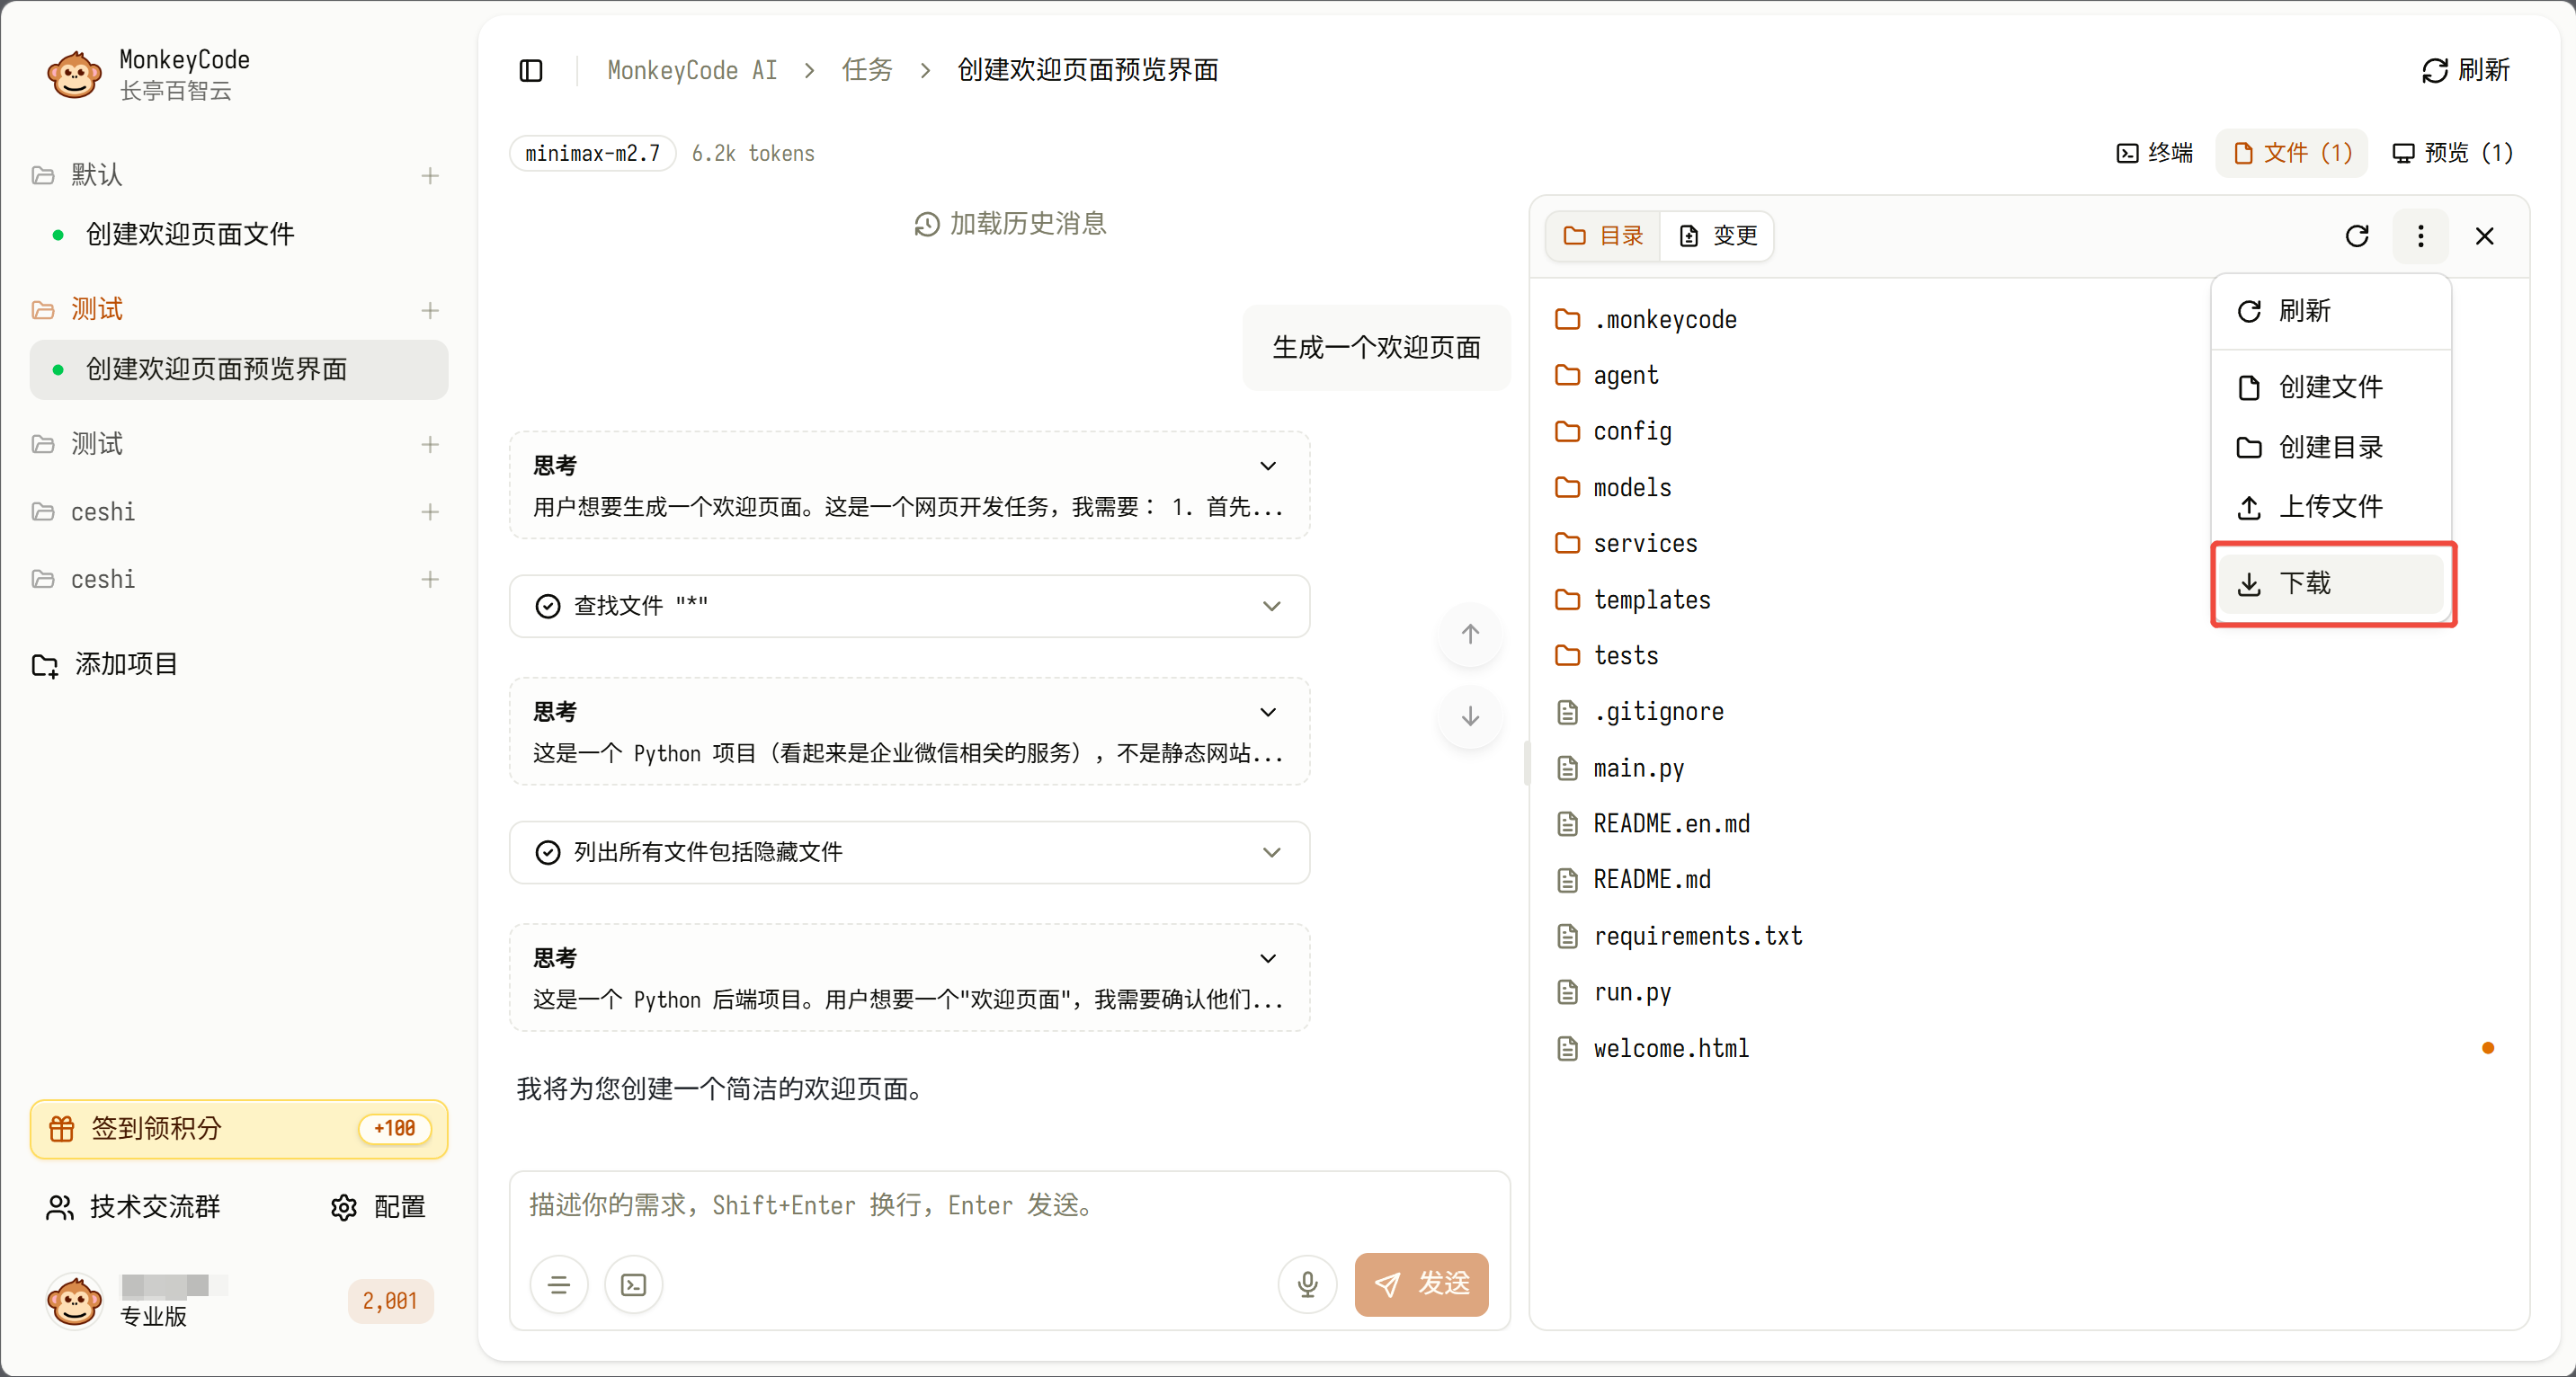Image resolution: width=2576 pixels, height=1377 pixels.
Task: Expand the first 思考 thinking block
Action: pyautogui.click(x=1268, y=466)
